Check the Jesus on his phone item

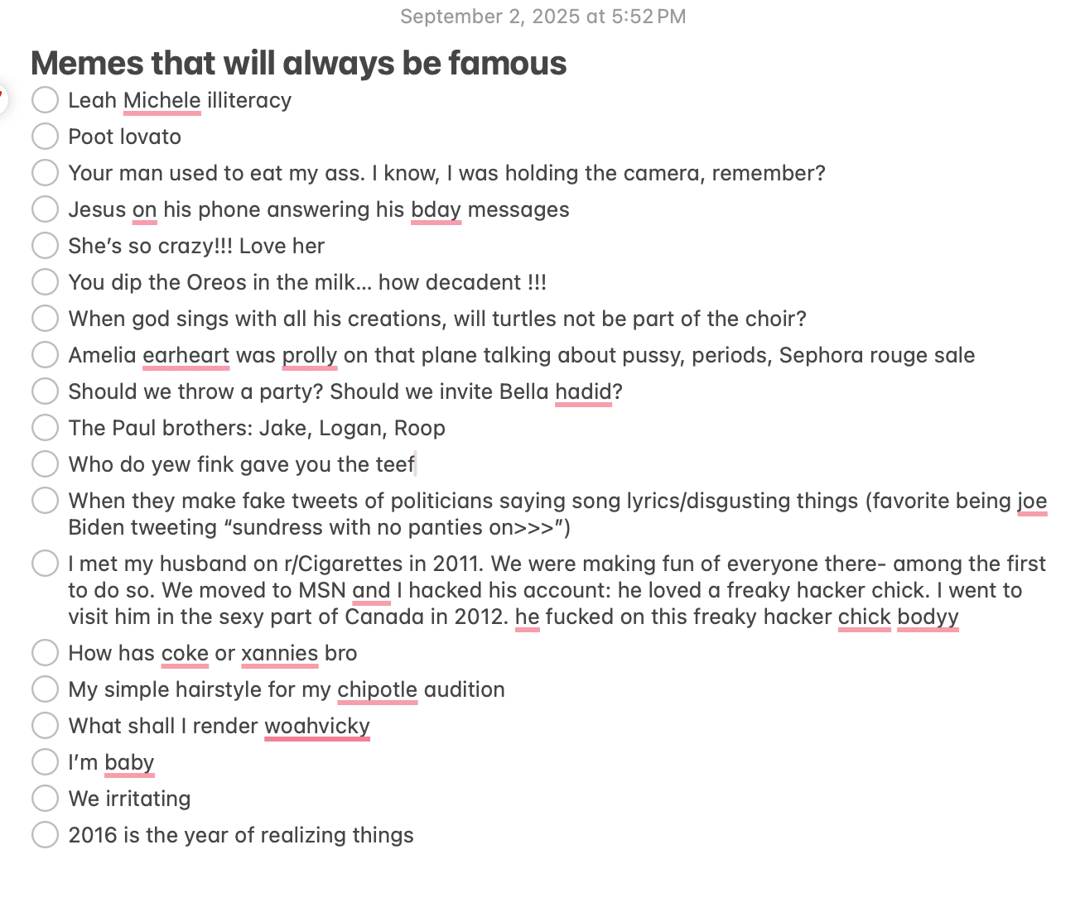click(x=45, y=209)
